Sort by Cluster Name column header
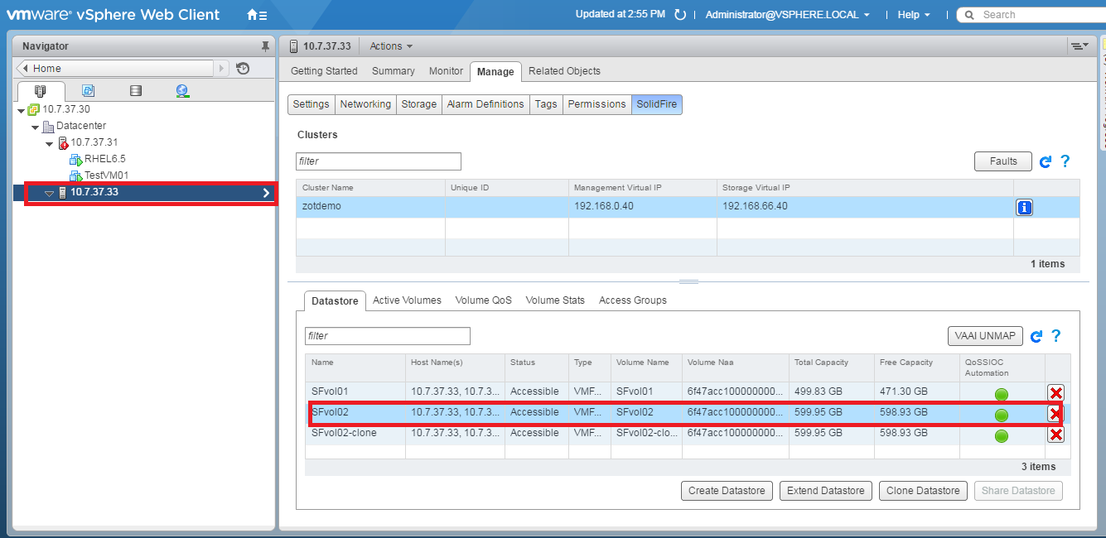Image resolution: width=1106 pixels, height=538 pixels. (370, 188)
